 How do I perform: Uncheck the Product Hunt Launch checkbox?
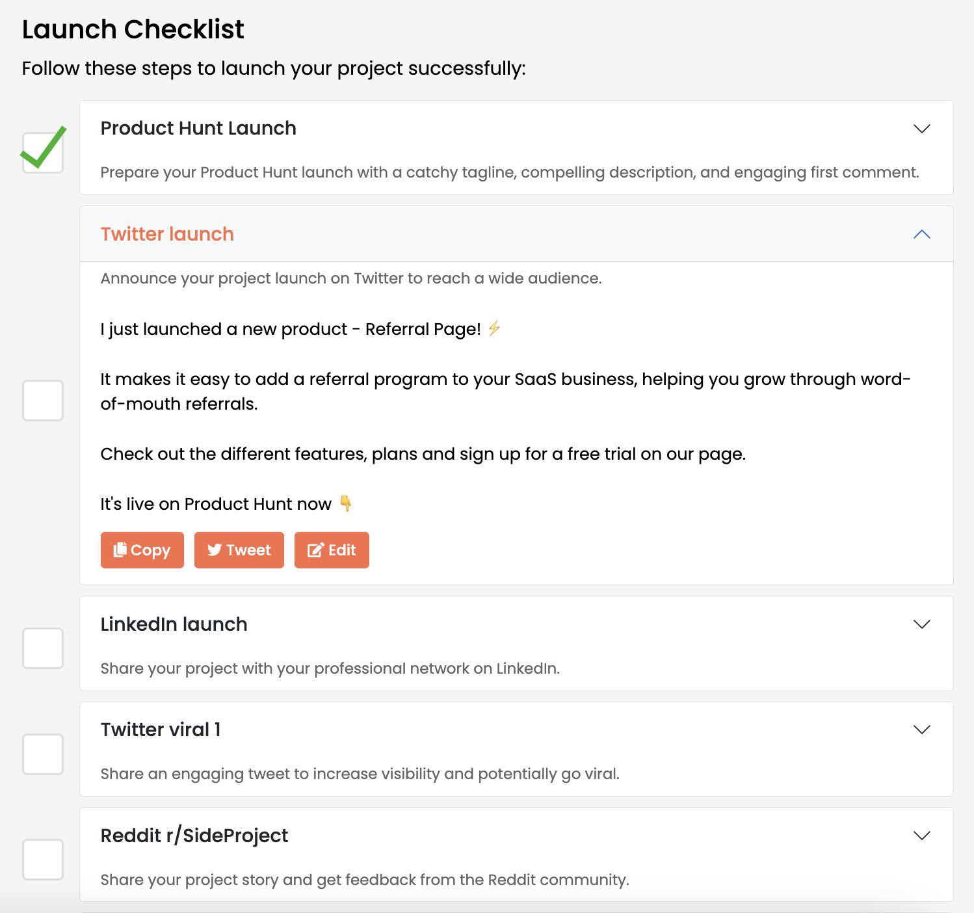(x=43, y=152)
